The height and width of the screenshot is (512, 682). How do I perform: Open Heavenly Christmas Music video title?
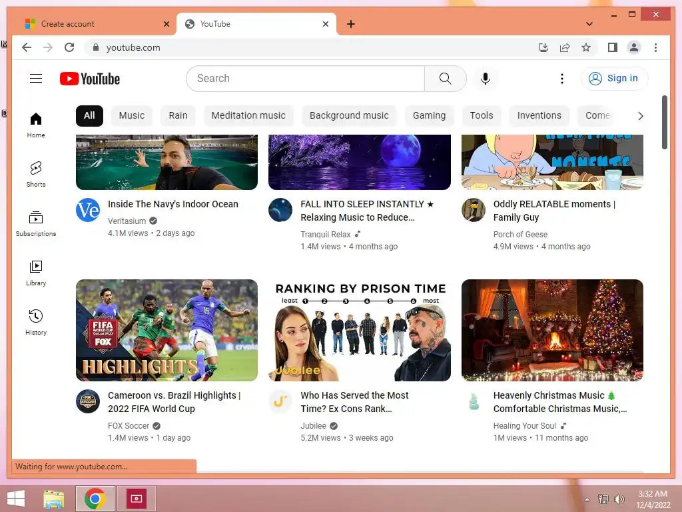pyautogui.click(x=560, y=402)
